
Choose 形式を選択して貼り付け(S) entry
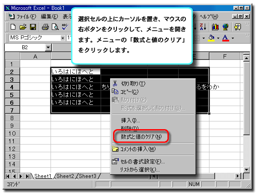point(153,108)
